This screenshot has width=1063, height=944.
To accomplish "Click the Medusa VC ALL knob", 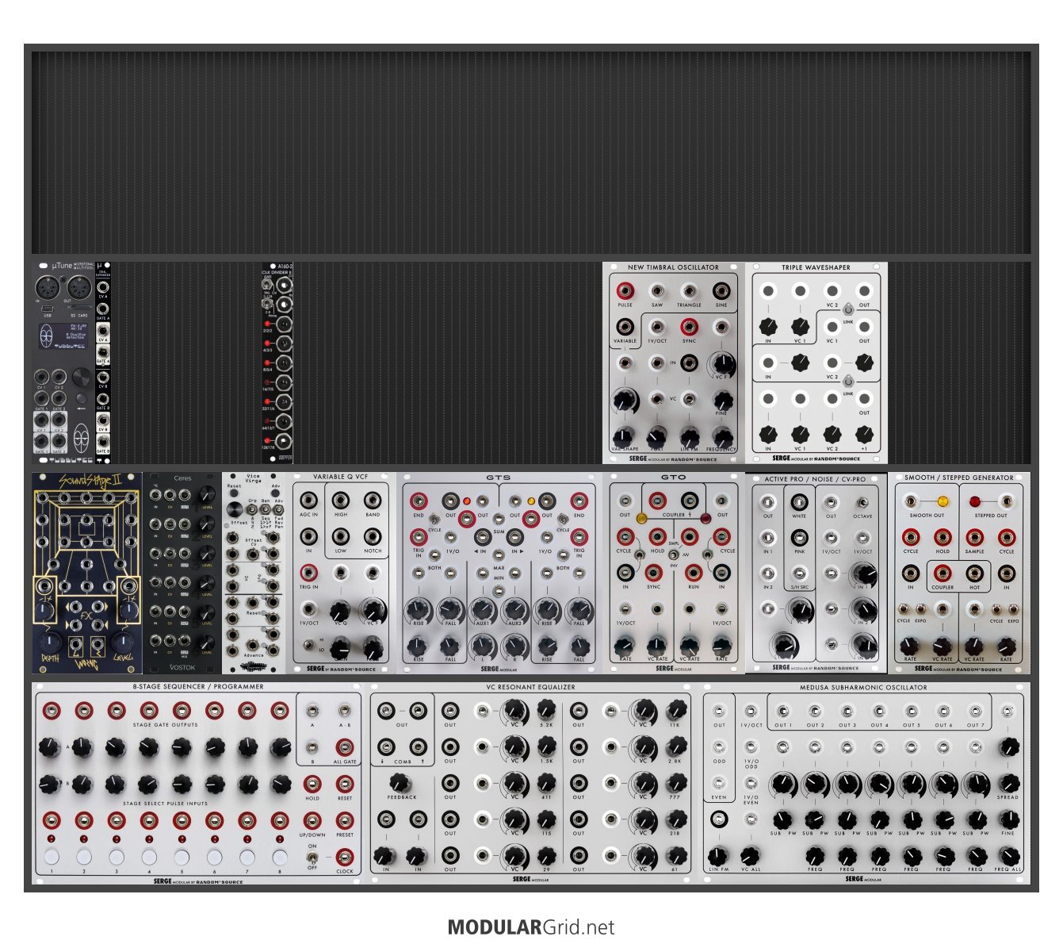I will (751, 855).
